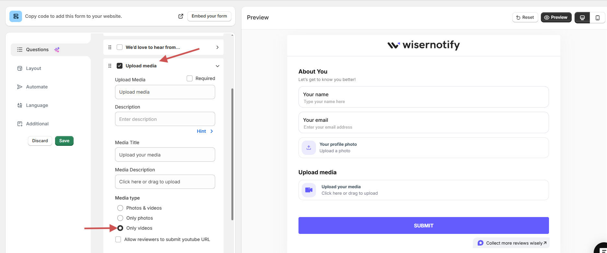Select Only photos media type

(x=120, y=218)
